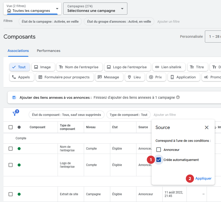Viewport: 221px width, 202px height.
Task: Click the help question mark after '1 campagne'
Action: pos(178,97)
